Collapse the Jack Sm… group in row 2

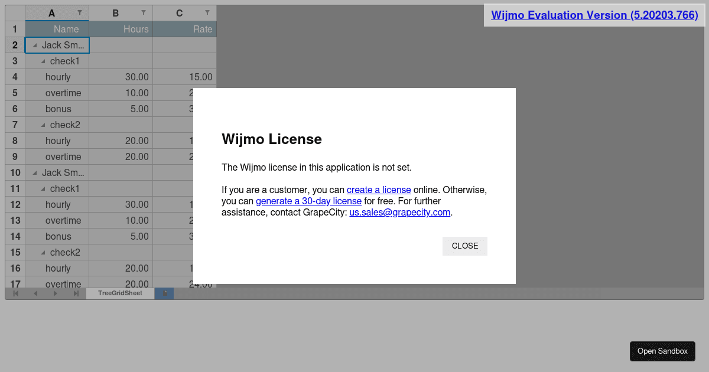point(35,45)
